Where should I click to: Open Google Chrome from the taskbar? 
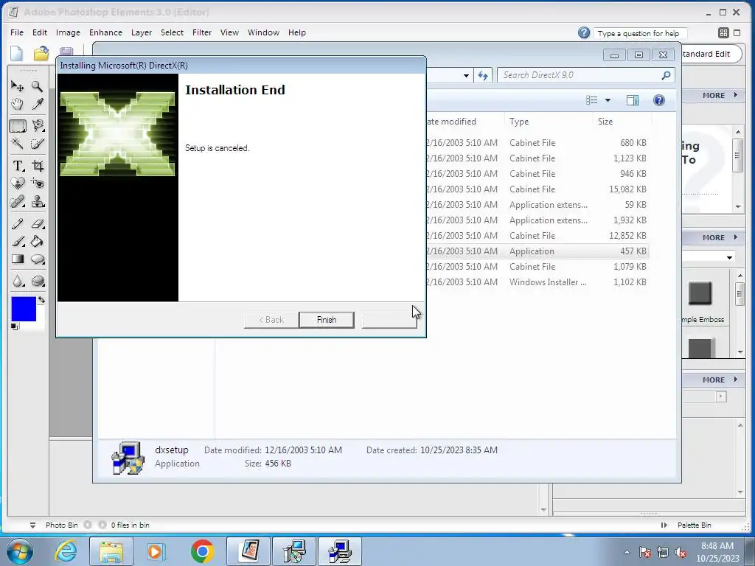202,551
